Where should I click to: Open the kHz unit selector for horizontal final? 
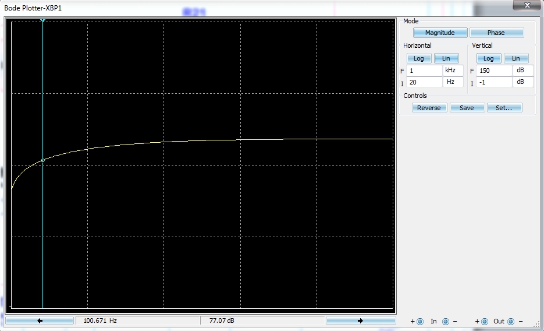pos(454,71)
